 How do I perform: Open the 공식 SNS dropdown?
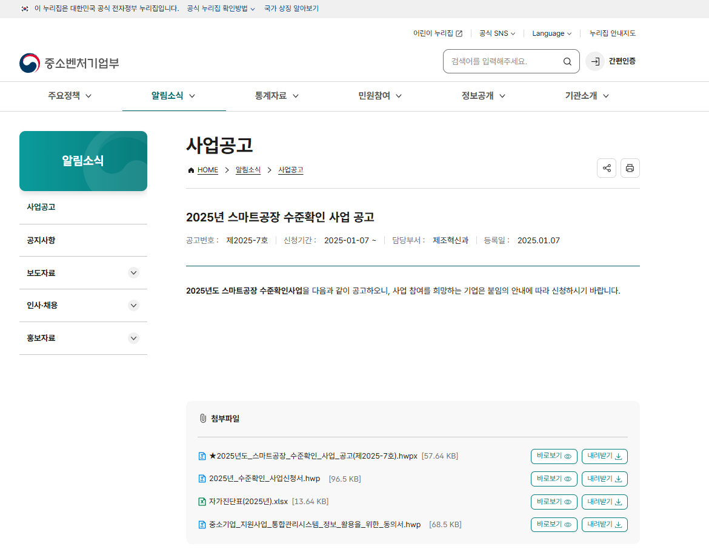(497, 33)
